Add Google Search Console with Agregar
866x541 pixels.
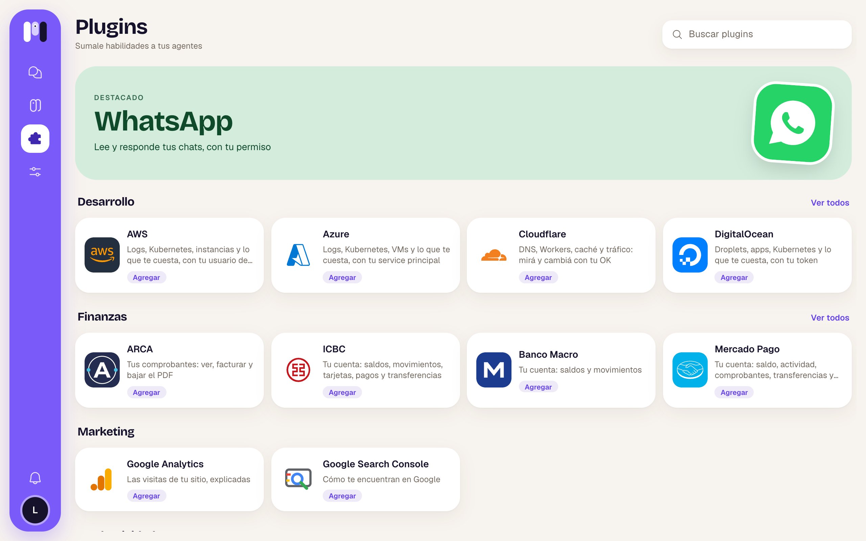pos(342,496)
